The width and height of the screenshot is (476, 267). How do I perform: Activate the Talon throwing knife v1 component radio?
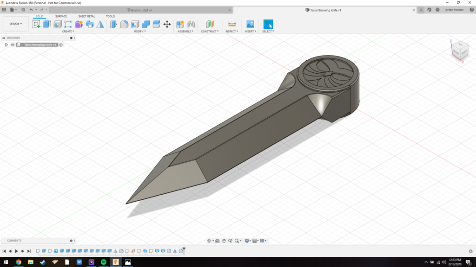(x=61, y=45)
